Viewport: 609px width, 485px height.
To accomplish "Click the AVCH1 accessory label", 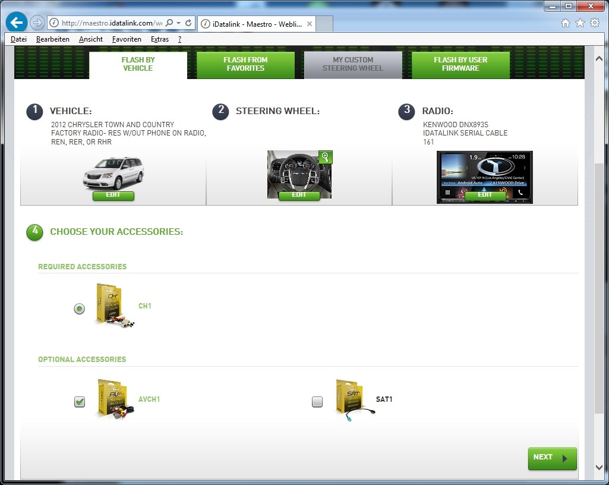I will point(149,399).
